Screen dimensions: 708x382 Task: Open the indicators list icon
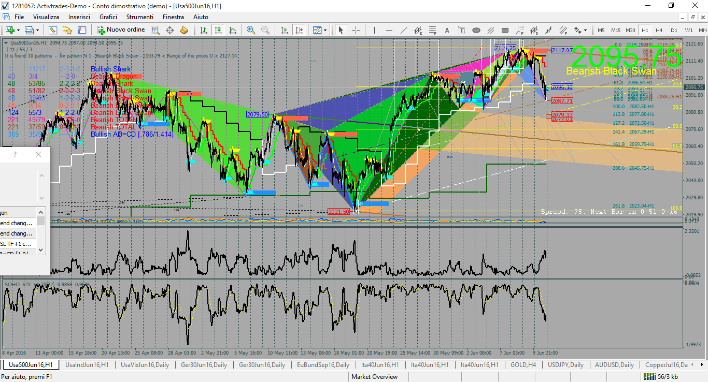point(317,30)
